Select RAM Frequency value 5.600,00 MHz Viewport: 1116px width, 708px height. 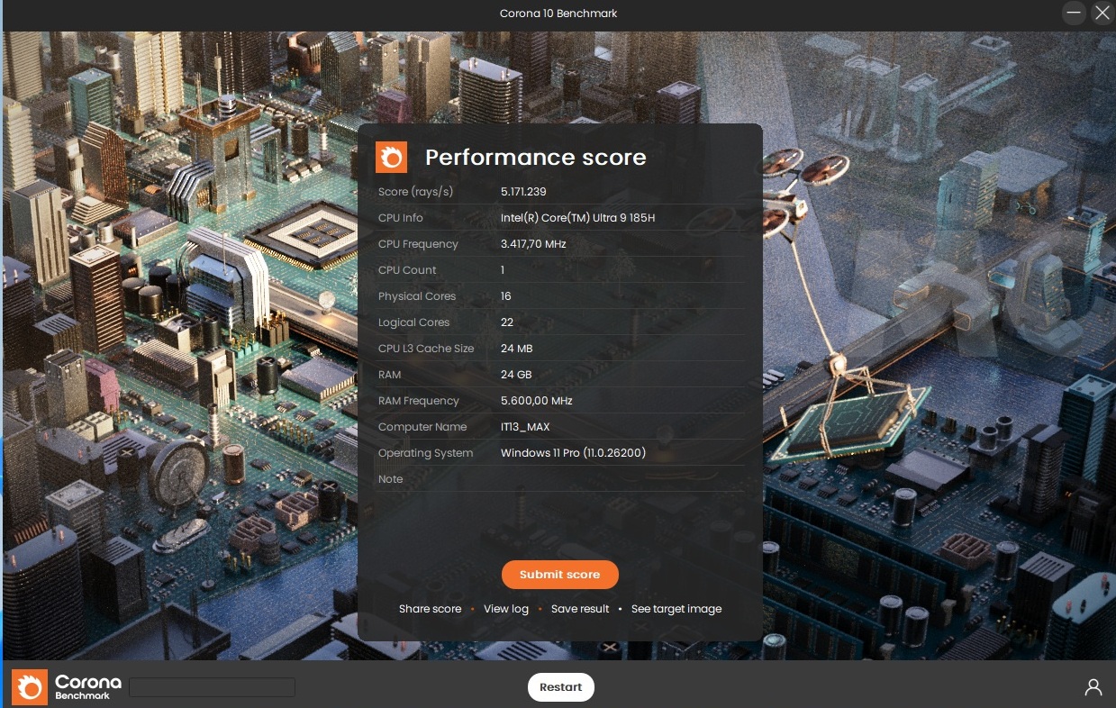click(x=537, y=401)
